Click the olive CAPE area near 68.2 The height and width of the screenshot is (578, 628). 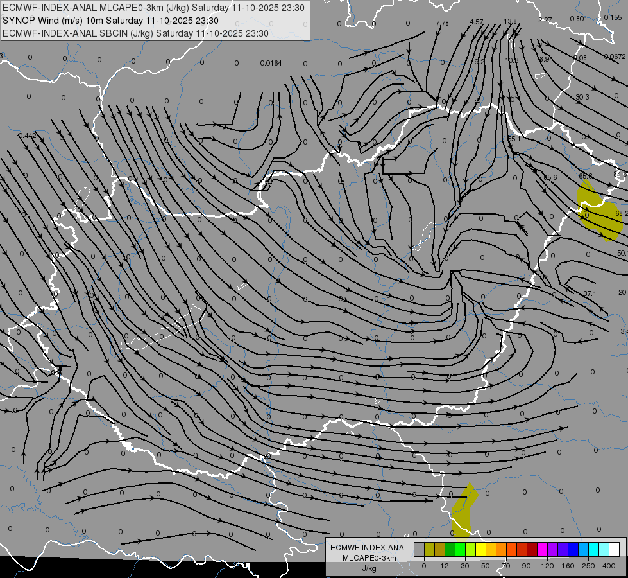coord(600,212)
